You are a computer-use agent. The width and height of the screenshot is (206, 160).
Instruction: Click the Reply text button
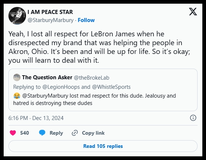pyautogui.click(x=56, y=133)
